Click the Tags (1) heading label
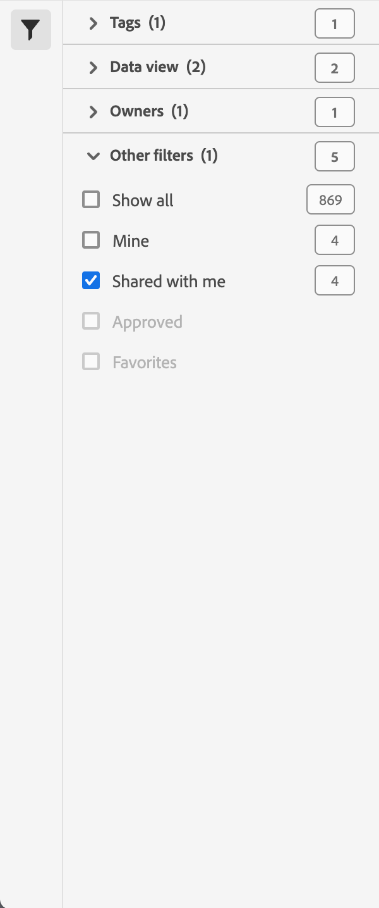This screenshot has height=908, width=379. [x=138, y=23]
